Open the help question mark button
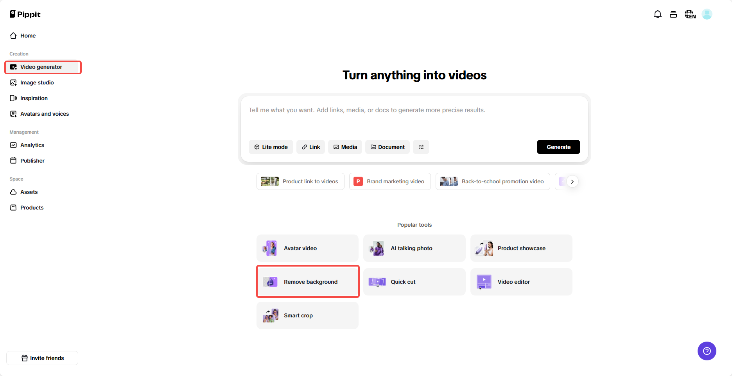Viewport: 732px width, 376px height. pos(707,351)
